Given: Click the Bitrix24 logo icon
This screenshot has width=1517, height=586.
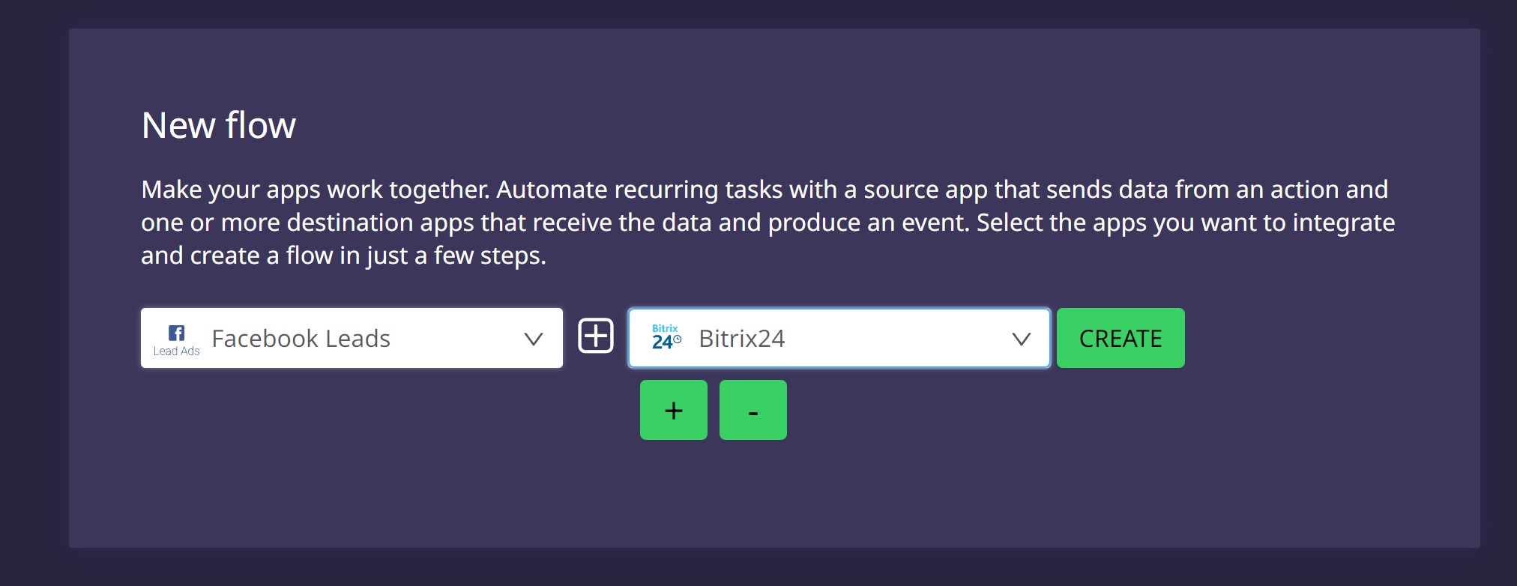Looking at the screenshot, I should (666, 338).
